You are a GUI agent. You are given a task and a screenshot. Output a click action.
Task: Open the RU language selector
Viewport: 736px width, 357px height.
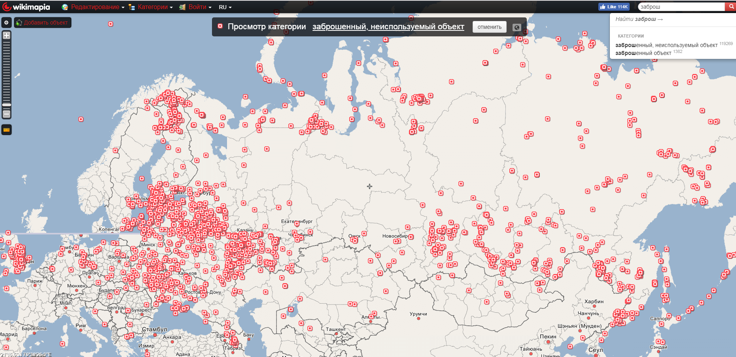point(225,7)
